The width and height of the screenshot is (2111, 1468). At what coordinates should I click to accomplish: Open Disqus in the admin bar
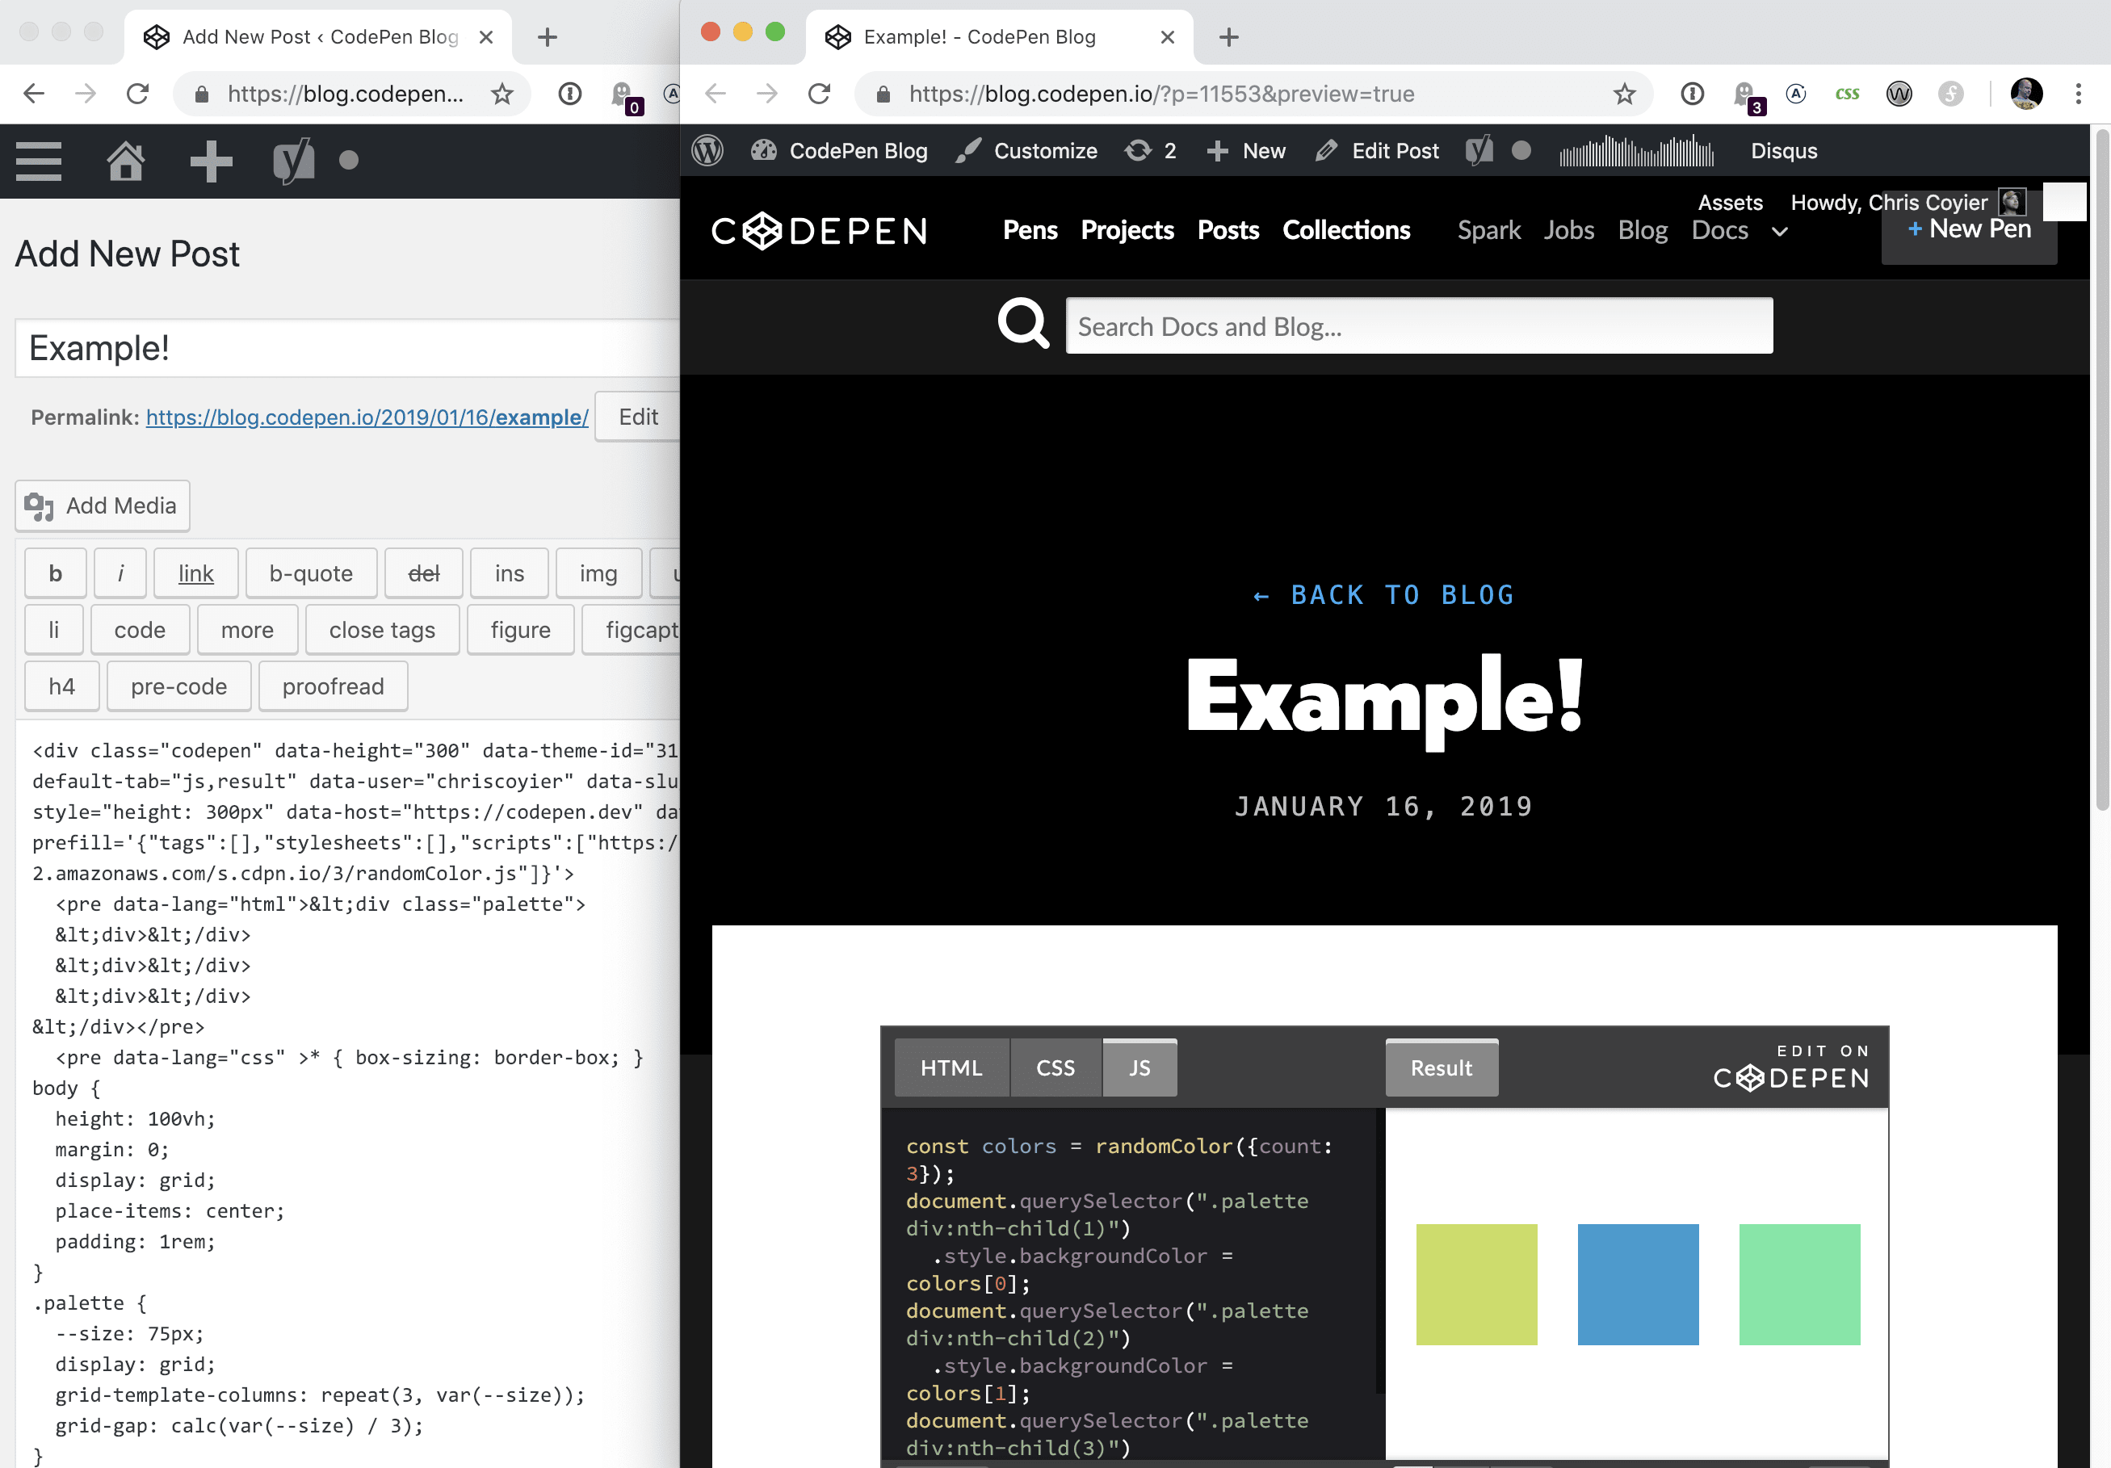1784,151
